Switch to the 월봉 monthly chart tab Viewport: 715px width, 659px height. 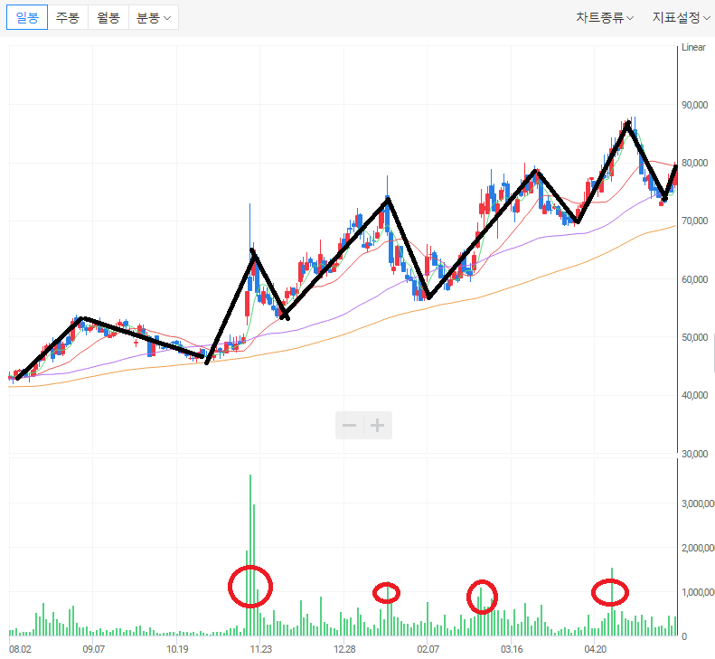click(108, 18)
